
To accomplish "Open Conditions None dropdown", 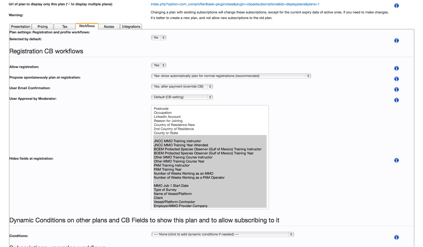I will (x=222, y=234).
